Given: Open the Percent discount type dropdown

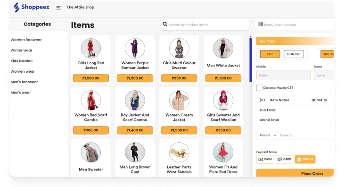Looking at the screenshot, I should [267, 136].
